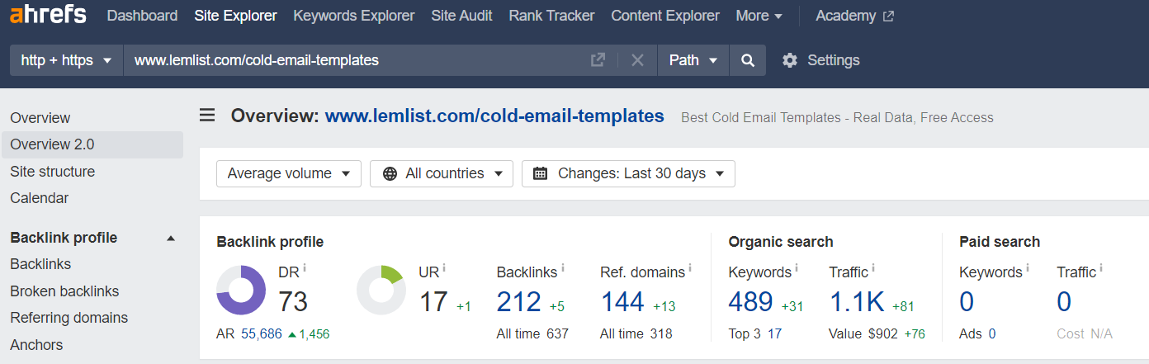Select Overview in the sidebar

point(40,118)
